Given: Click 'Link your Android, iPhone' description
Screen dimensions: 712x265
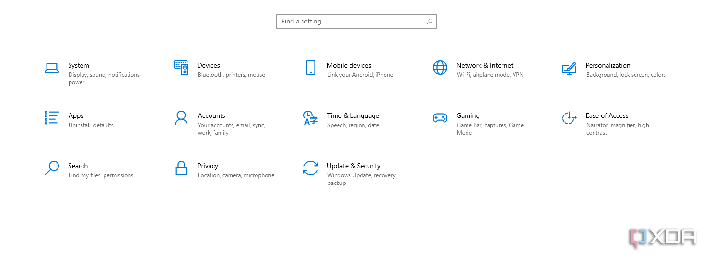Looking at the screenshot, I should pos(360,75).
